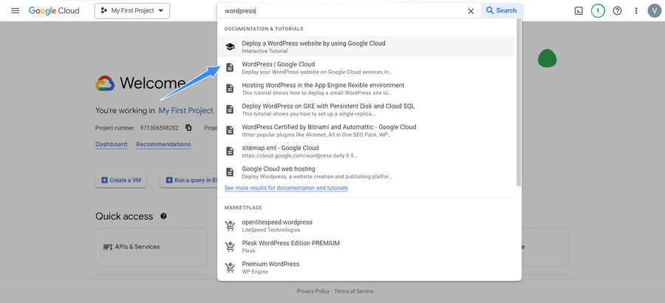The width and height of the screenshot is (665, 303).
Task: Open the notifications badge showing 1
Action: (598, 11)
